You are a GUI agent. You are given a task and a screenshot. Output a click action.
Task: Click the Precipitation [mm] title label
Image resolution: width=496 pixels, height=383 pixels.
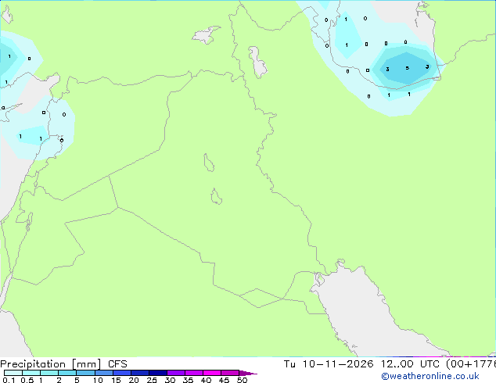click(x=51, y=364)
